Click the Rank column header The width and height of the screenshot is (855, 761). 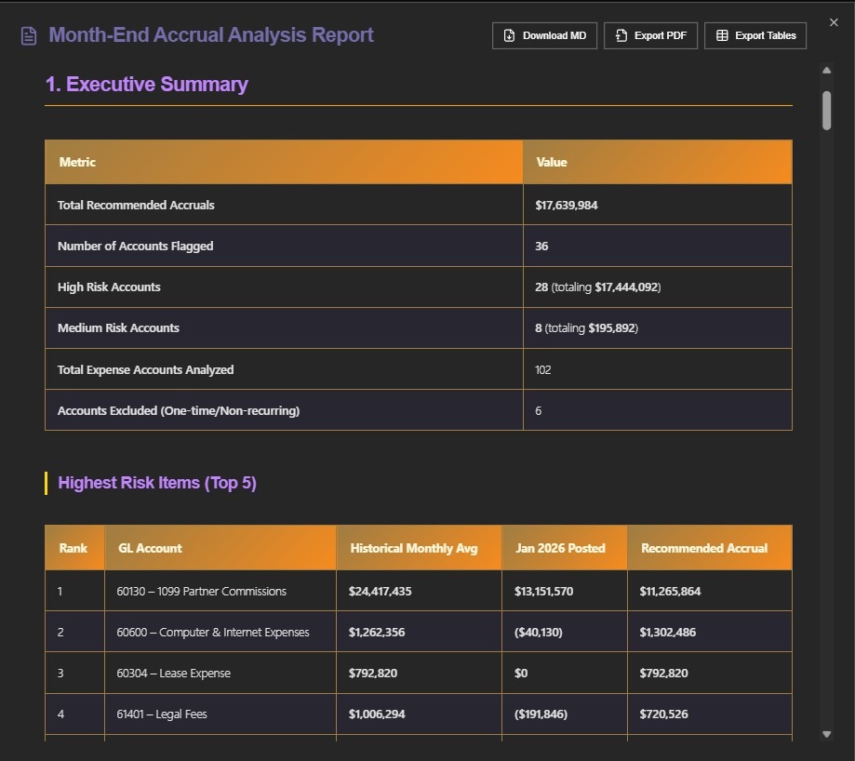pyautogui.click(x=73, y=548)
